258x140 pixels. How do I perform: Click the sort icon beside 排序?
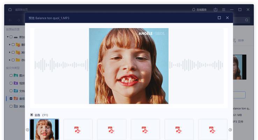pos(234,40)
